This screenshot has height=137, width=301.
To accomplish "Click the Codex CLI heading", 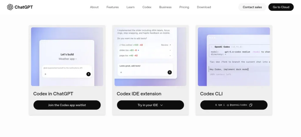I will coord(211,93).
